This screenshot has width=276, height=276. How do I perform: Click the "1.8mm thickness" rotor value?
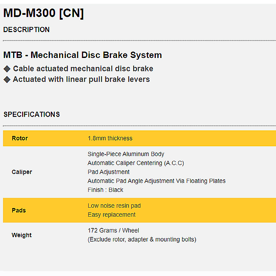click(110, 138)
